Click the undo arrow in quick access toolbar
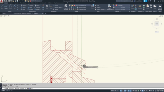The image size is (164, 92). pyautogui.click(x=19, y=1)
